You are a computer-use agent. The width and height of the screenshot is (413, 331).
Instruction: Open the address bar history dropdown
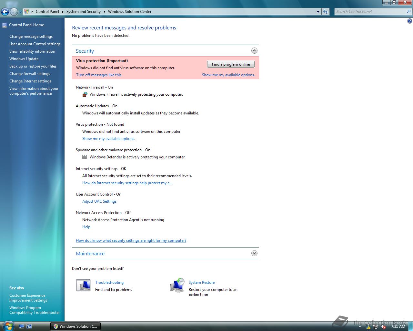tap(318, 12)
